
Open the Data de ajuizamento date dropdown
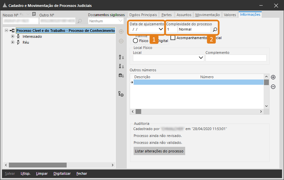point(161,29)
